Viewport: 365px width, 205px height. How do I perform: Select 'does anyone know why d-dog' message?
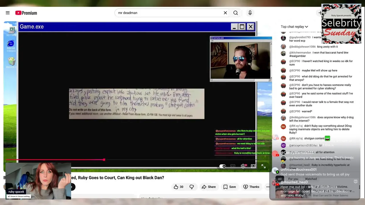coord(321,119)
